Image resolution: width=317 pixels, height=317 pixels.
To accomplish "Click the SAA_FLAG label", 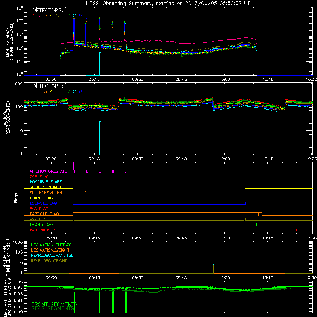I will pos(39,208).
